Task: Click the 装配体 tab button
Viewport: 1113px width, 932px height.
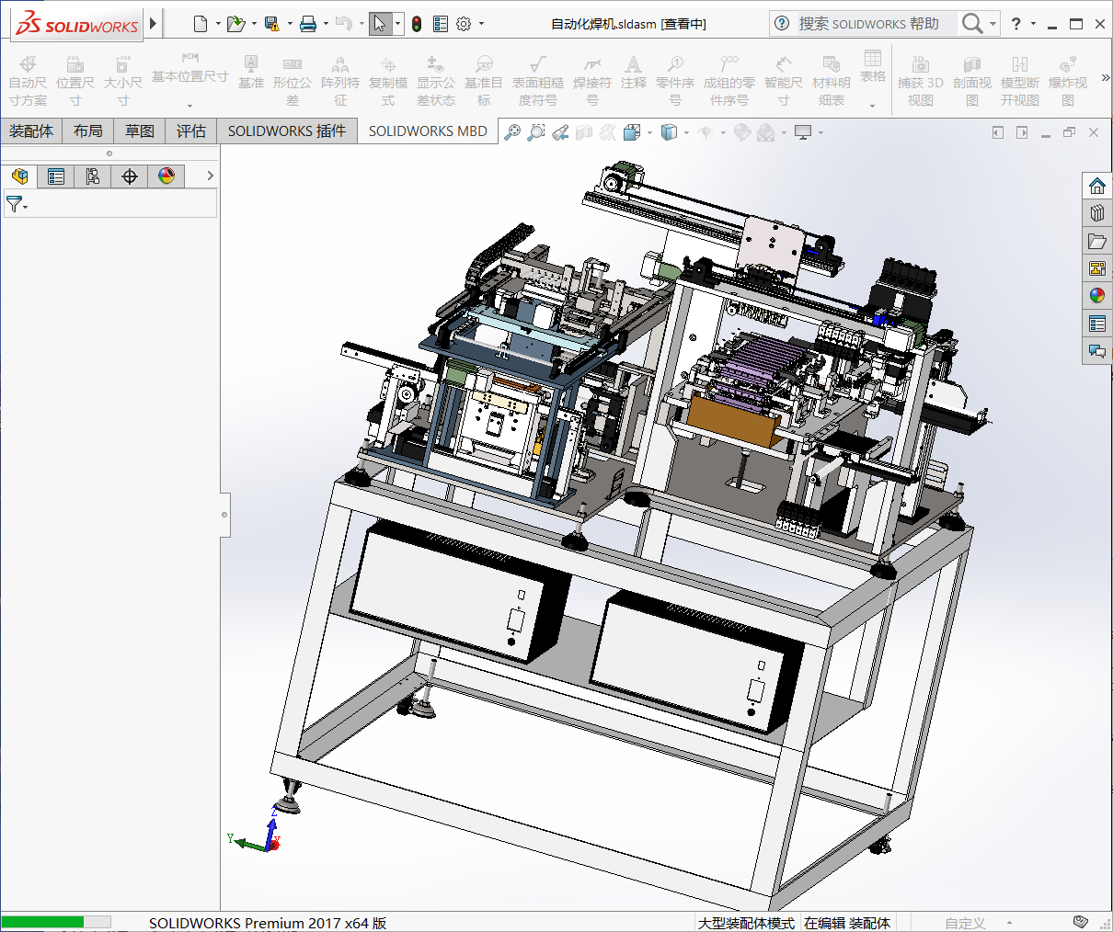Action: tap(31, 131)
